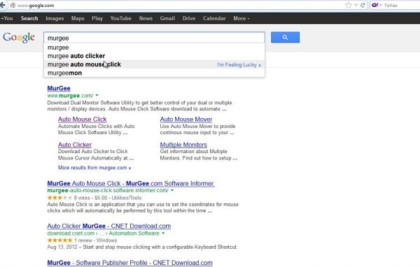
Task: Open the Auto Mouse Mover sitelink
Action: pos(186,120)
